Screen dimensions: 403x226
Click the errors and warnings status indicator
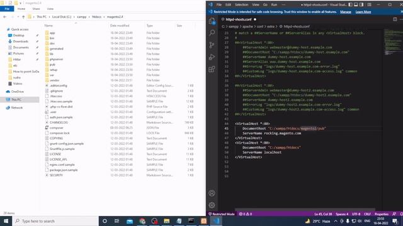[246, 214]
